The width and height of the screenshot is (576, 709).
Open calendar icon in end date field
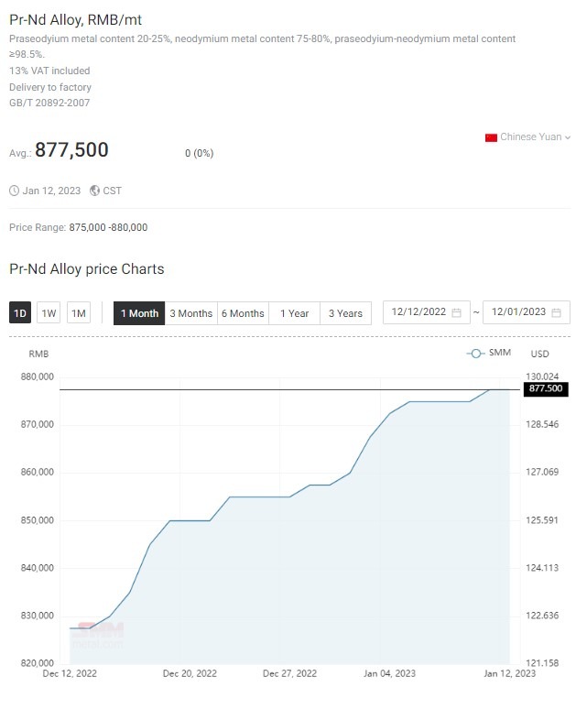[x=557, y=312]
